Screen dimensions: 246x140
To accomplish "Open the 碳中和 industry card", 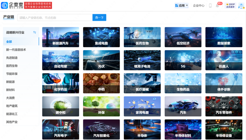I will coord(61,106).
